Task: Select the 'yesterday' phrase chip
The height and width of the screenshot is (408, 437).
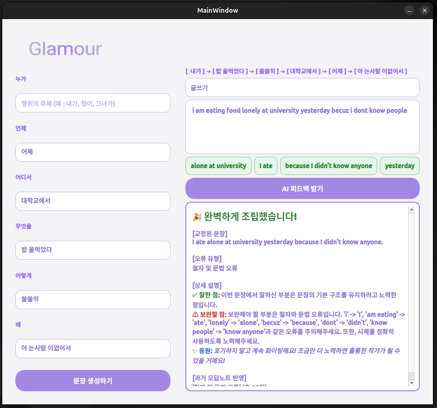Action: pos(400,166)
